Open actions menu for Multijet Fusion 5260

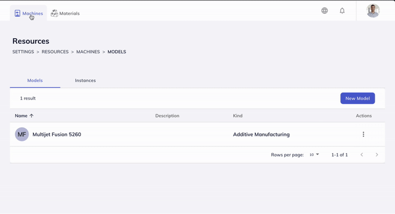point(363,134)
